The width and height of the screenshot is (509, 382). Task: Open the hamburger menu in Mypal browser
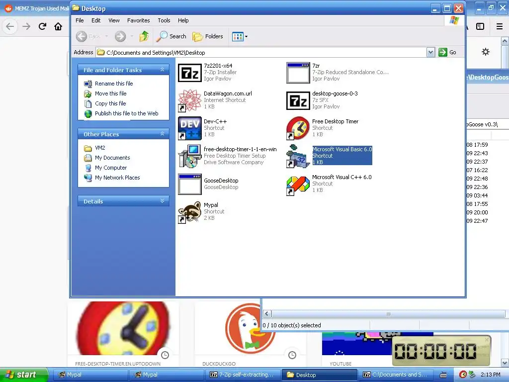[x=500, y=26]
